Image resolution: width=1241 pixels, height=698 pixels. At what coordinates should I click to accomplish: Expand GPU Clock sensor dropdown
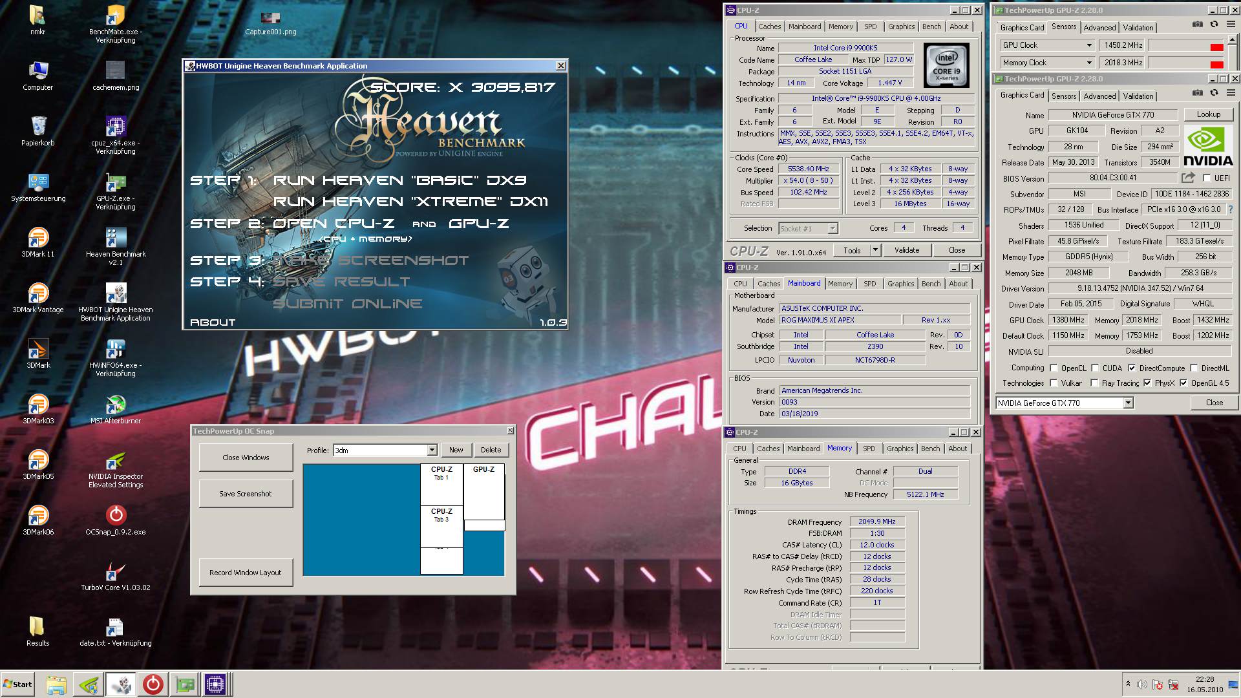click(x=1089, y=45)
